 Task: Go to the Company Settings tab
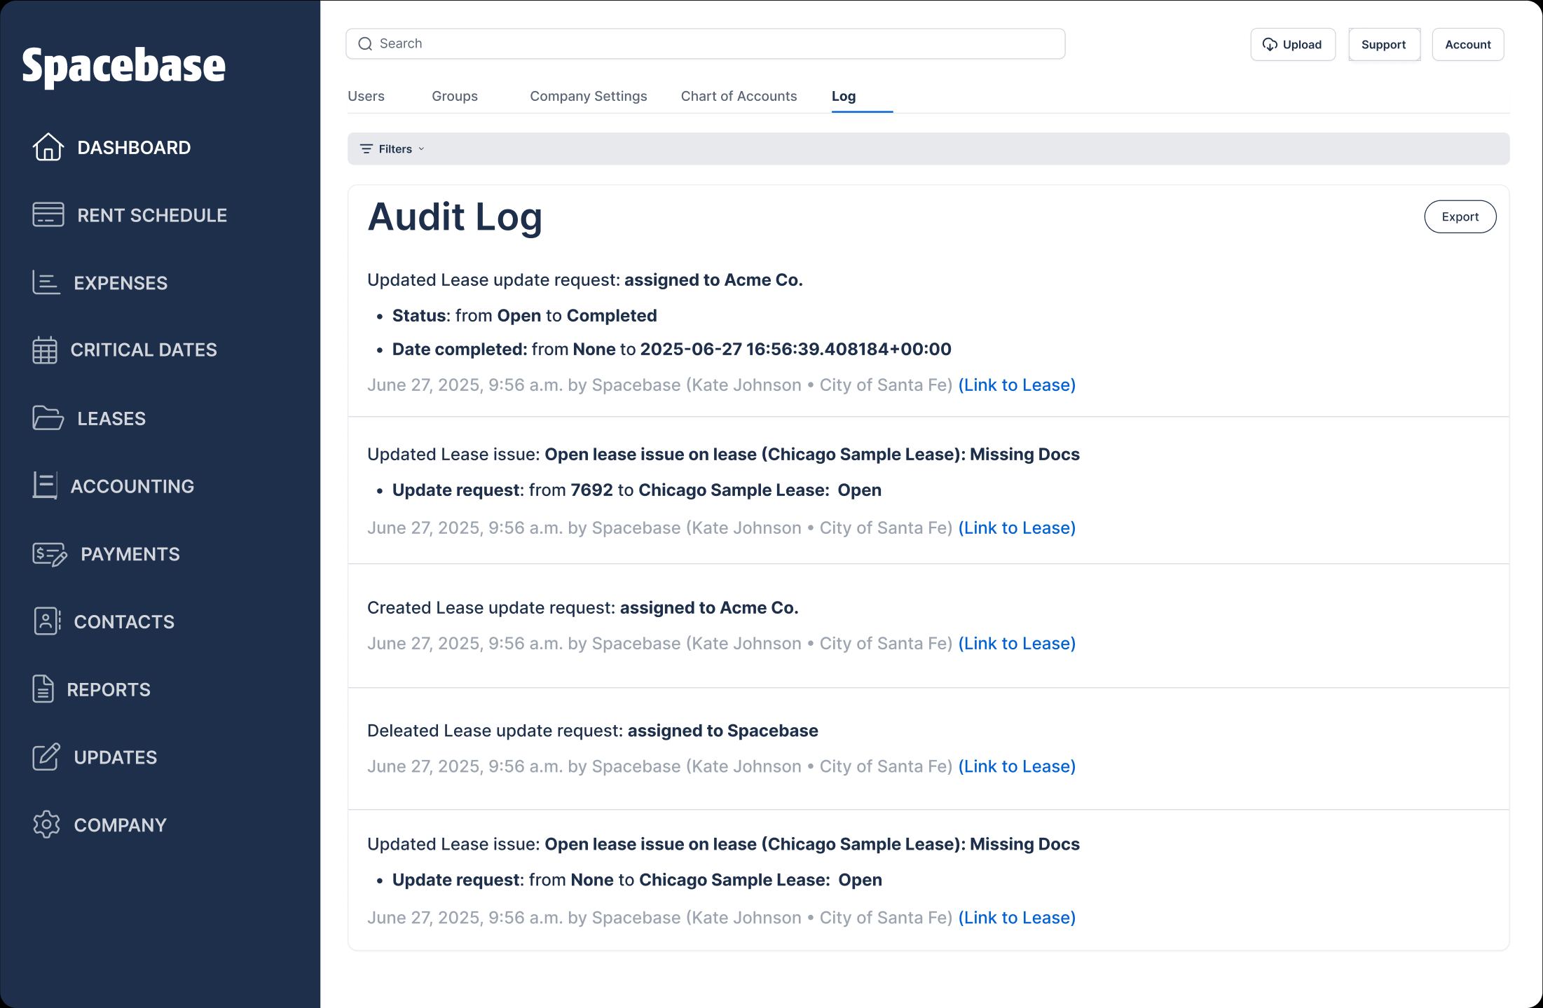click(588, 96)
